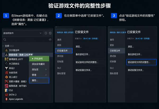
Task: Click the 双人成行 game icon
Action: 6,77
